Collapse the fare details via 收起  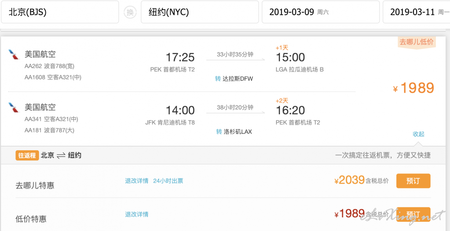pyautogui.click(x=418, y=134)
